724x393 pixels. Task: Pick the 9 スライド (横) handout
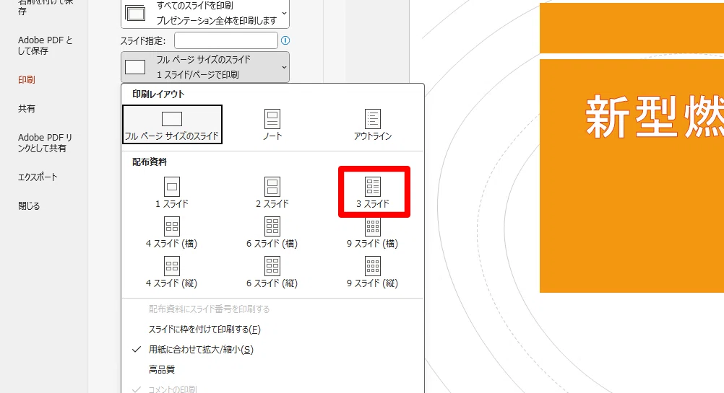point(373,234)
